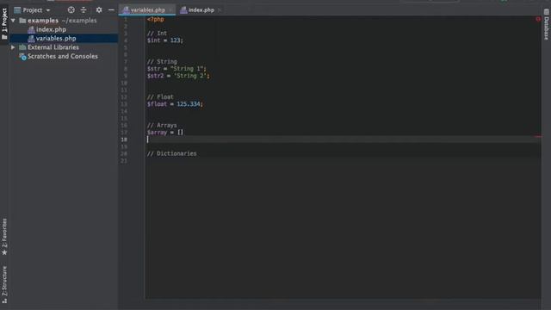
Task: Click the '// Arrays' comment
Action: (x=162, y=125)
